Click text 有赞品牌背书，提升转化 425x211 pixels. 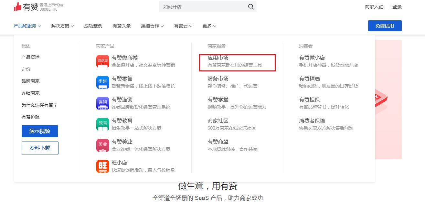click(x=324, y=107)
